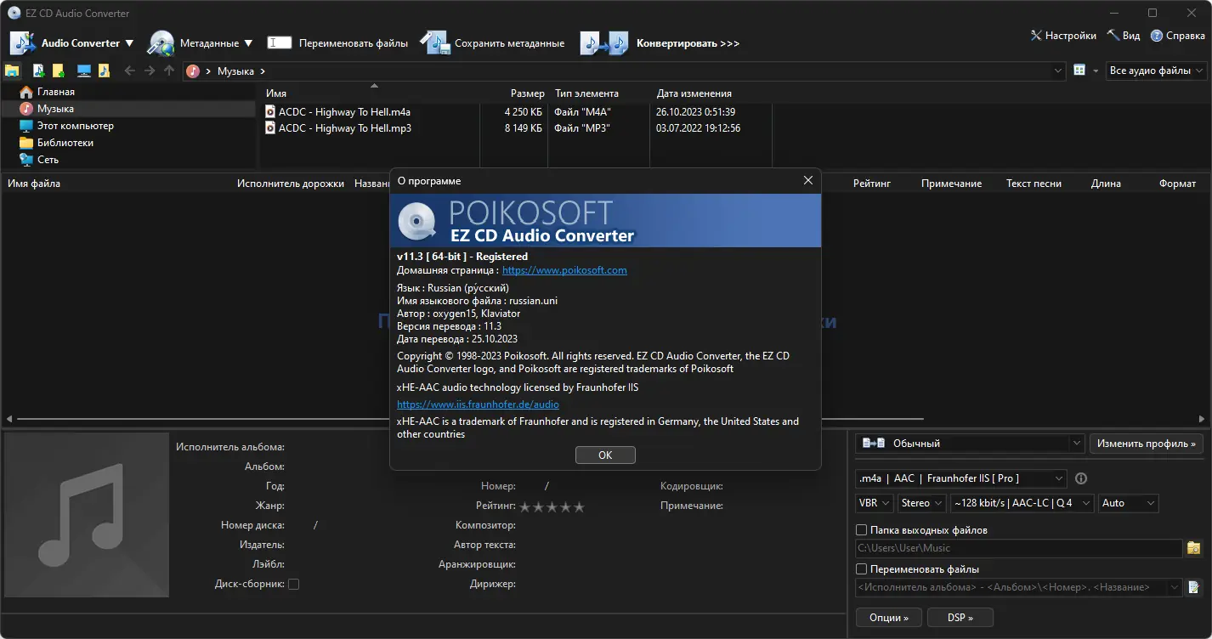This screenshot has height=639, width=1212.
Task: Browse for output folder icon
Action: (1194, 548)
